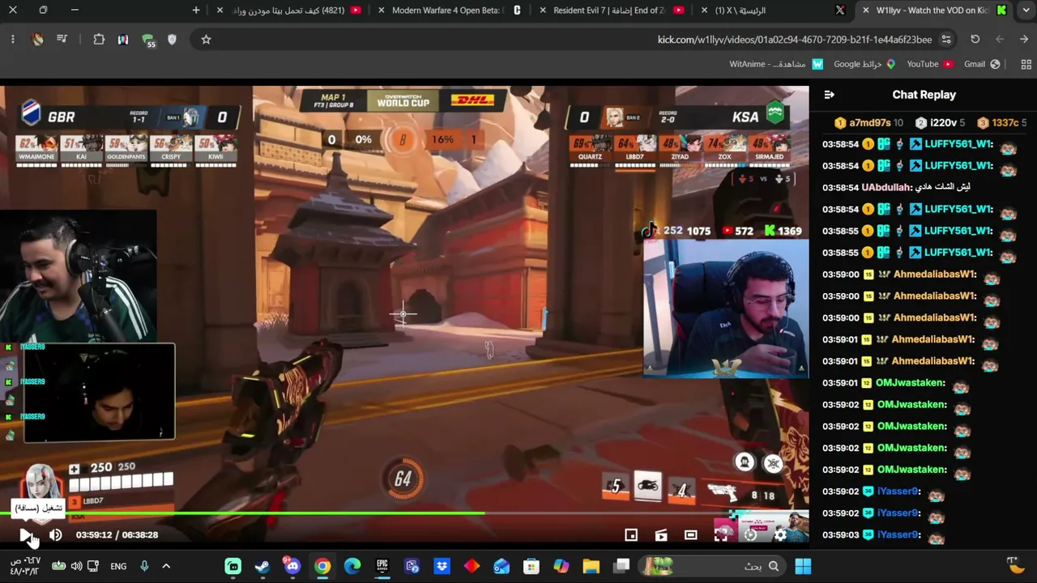The height and width of the screenshot is (583, 1037).
Task: Click username UAbdullah in chat
Action: [x=886, y=187]
